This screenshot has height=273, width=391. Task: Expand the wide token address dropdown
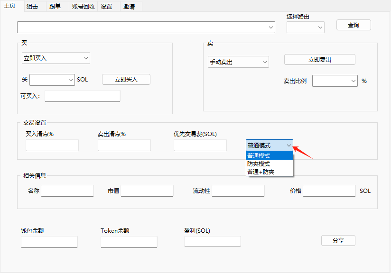pyautogui.click(x=146, y=27)
